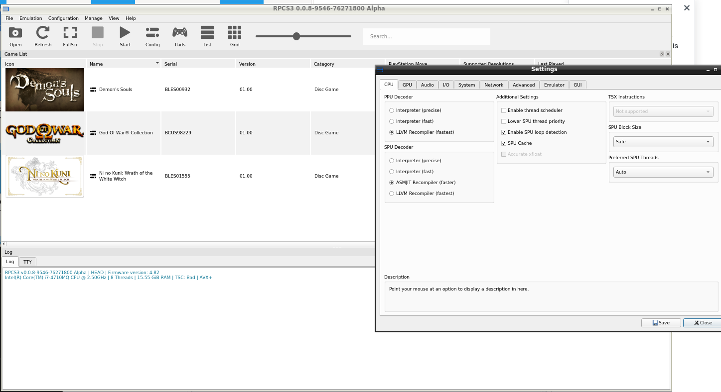Close the Game List dock panel

tap(668, 54)
